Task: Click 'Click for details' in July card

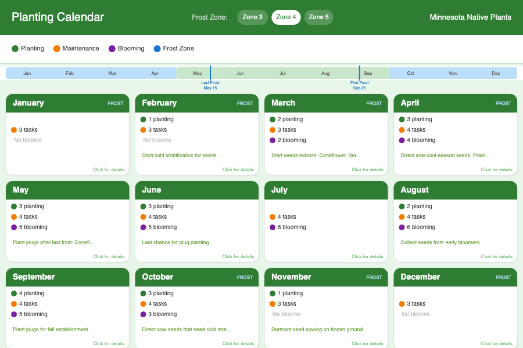Action: point(367,256)
